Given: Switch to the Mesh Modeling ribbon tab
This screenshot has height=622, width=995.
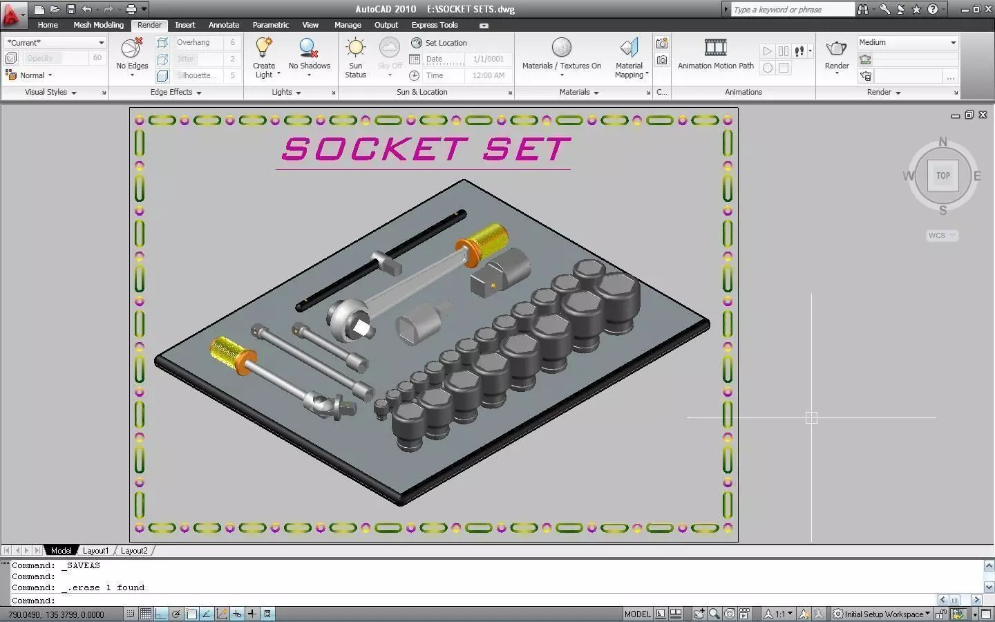Looking at the screenshot, I should [x=98, y=25].
